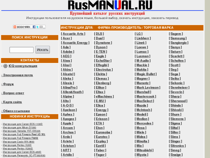Screen dimensions: 210x158
Task: Select the Sharp brand link
Action: [x=175, y=97]
